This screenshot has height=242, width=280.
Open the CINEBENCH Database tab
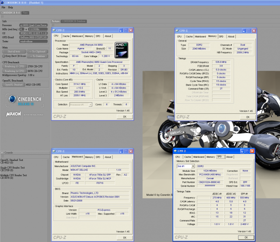point(74,21)
